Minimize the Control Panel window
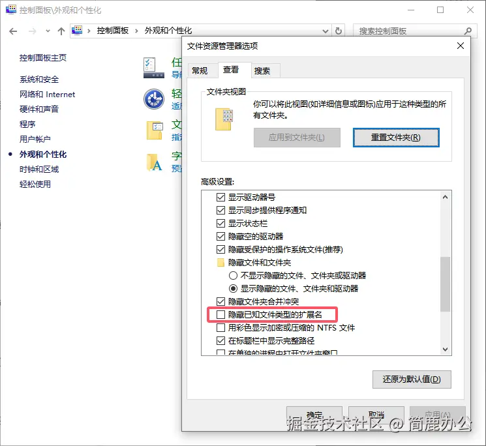The width and height of the screenshot is (486, 446). pyautogui.click(x=411, y=10)
